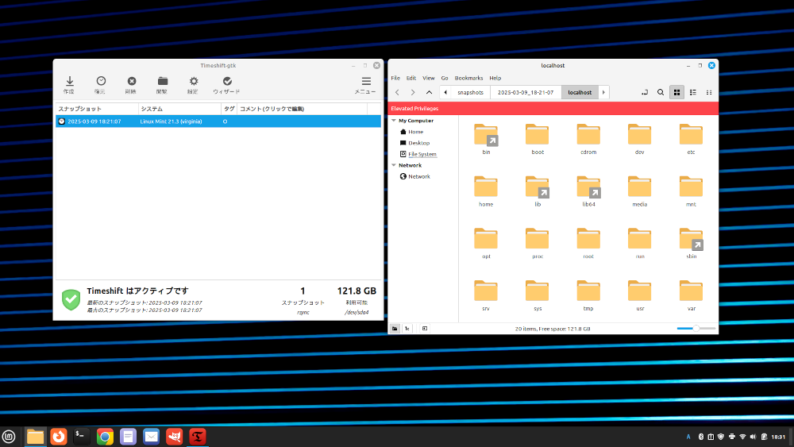Select the usr folder

point(639,295)
